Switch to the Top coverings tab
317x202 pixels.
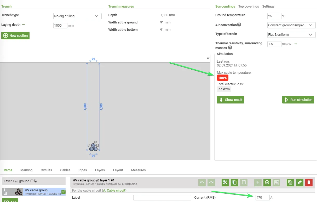click(x=248, y=6)
